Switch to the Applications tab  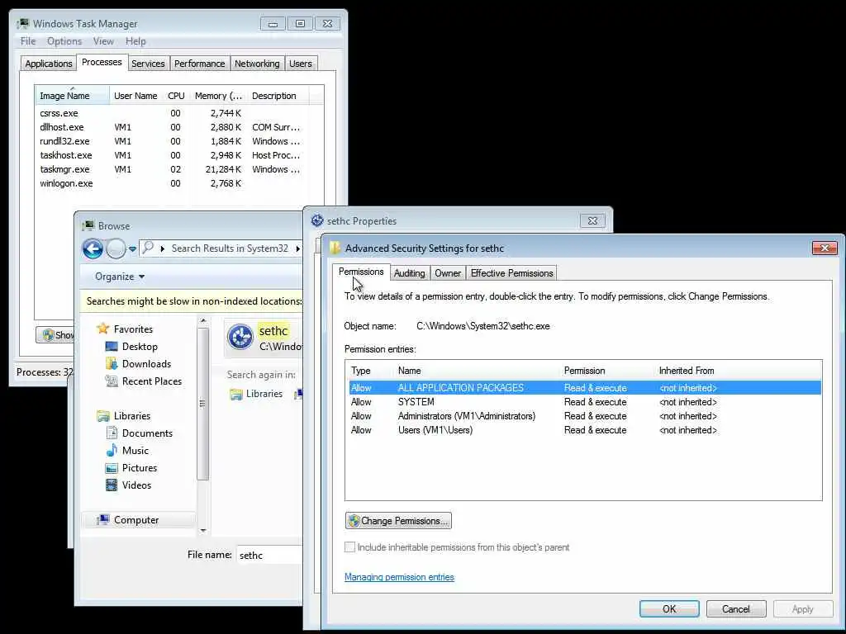coord(49,64)
